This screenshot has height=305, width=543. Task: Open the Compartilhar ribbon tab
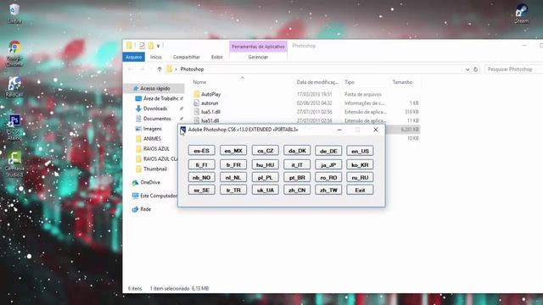point(187,57)
